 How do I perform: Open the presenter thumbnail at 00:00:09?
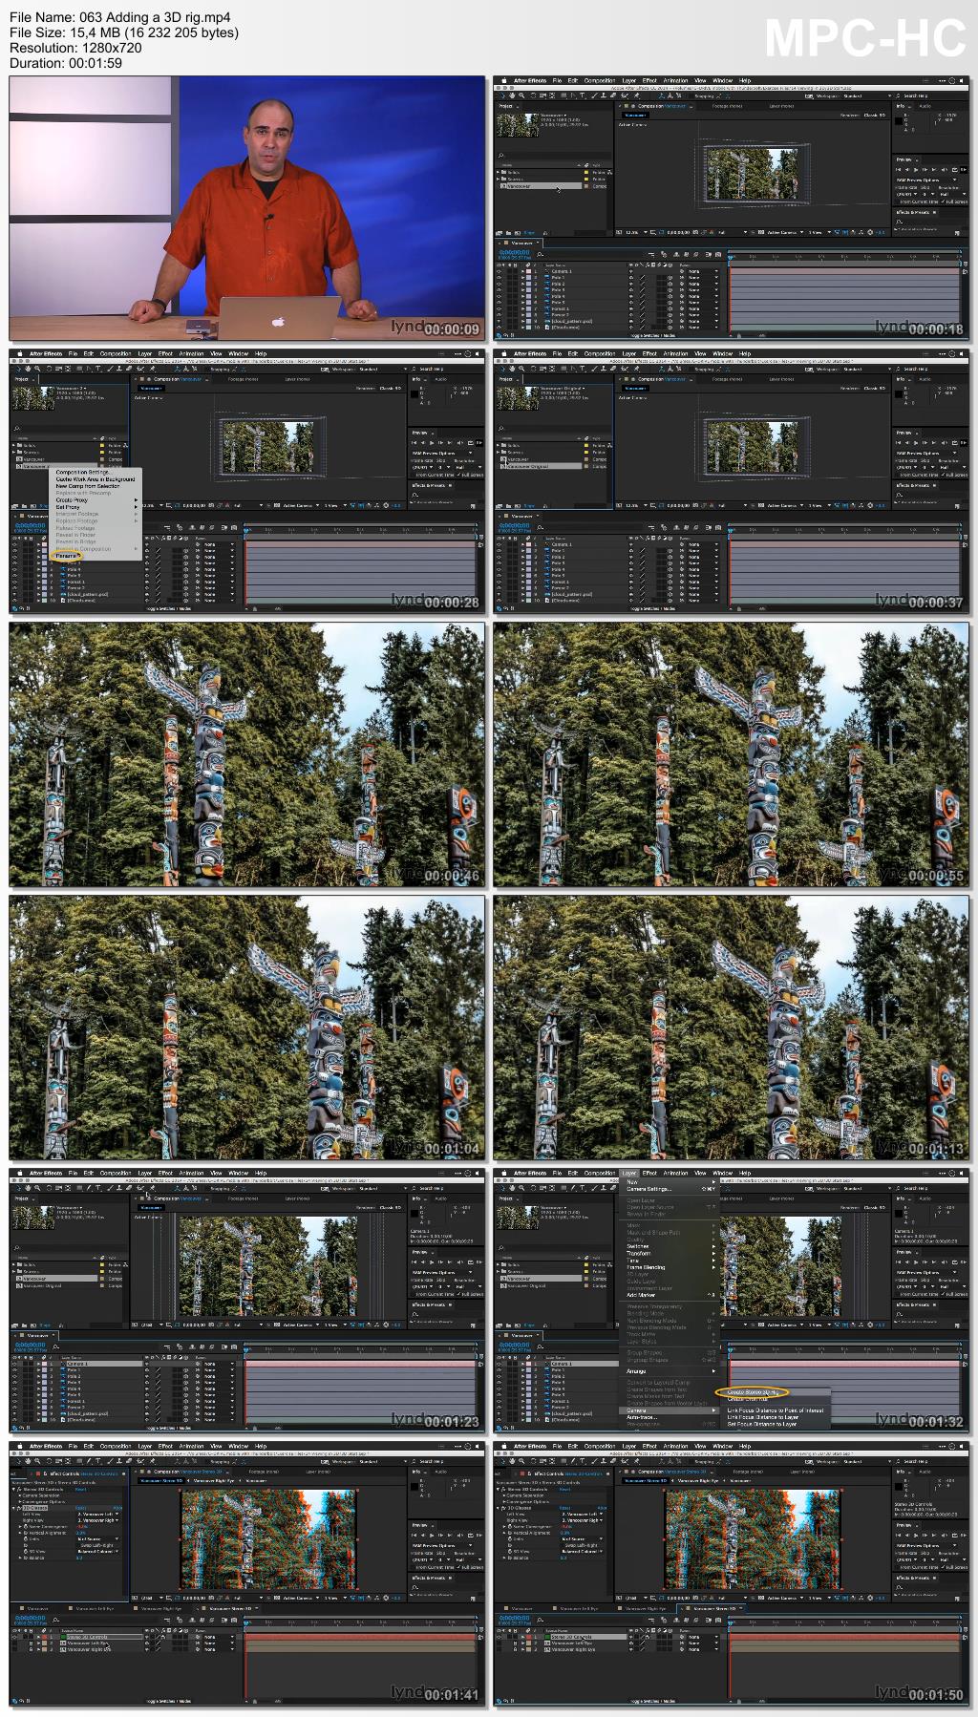(246, 207)
